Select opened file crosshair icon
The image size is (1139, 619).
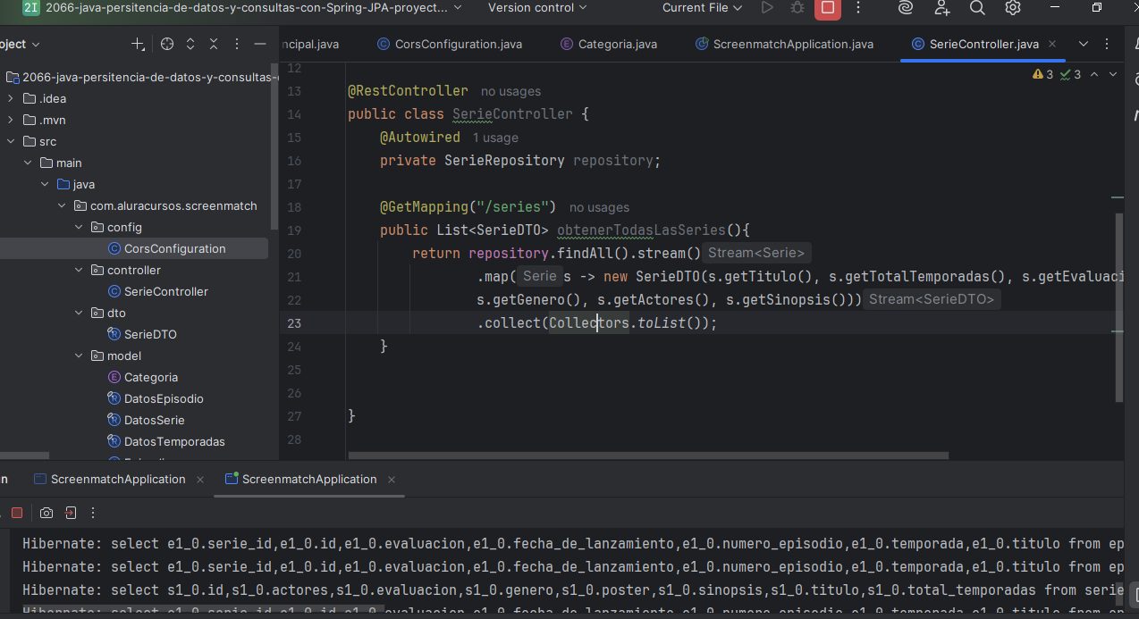tap(167, 44)
